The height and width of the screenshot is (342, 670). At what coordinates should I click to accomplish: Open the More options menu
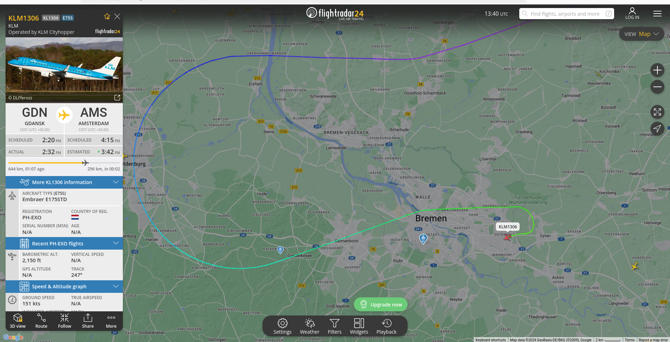tap(111, 321)
